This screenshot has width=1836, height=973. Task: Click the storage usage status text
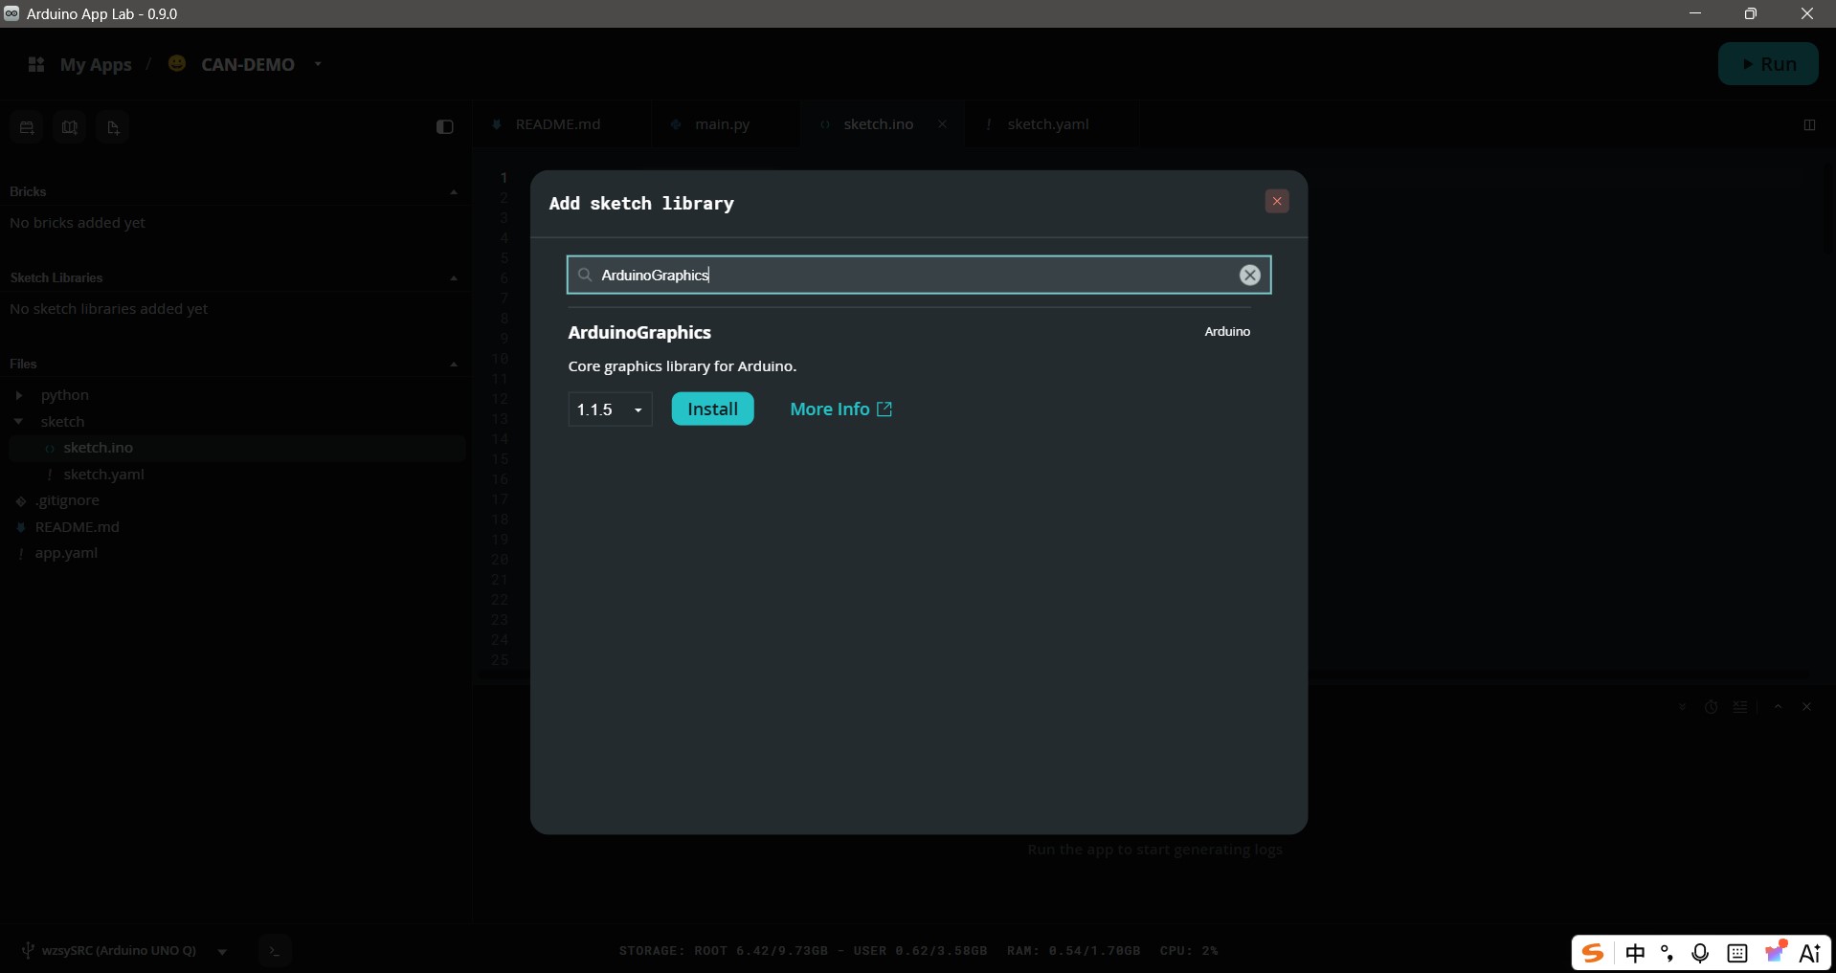803,951
